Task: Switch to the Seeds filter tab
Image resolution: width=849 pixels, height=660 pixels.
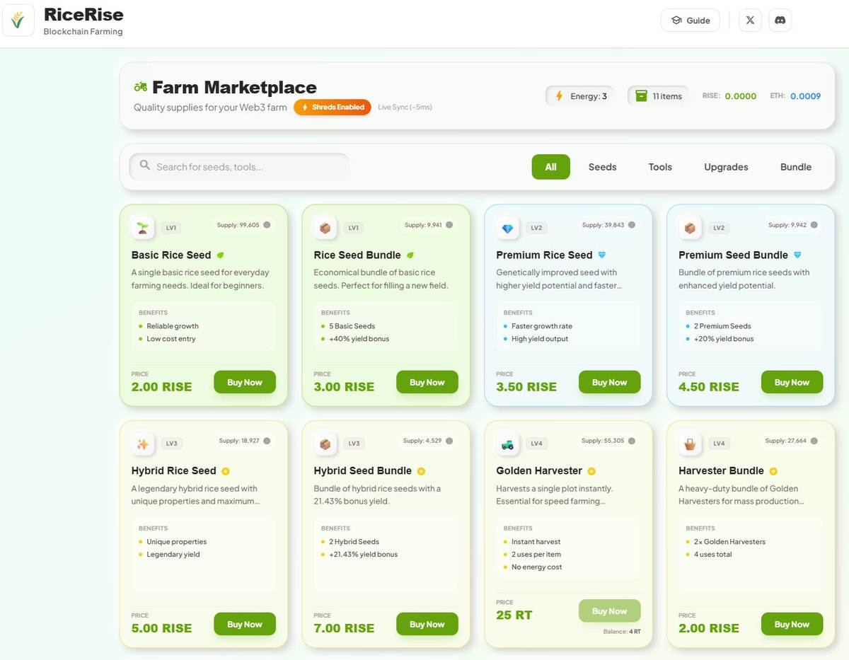Action: [603, 167]
